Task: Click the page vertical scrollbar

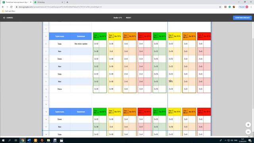Action: click(x=253, y=73)
